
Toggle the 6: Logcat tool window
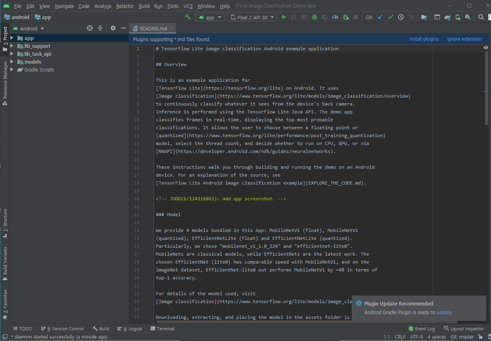click(130, 328)
